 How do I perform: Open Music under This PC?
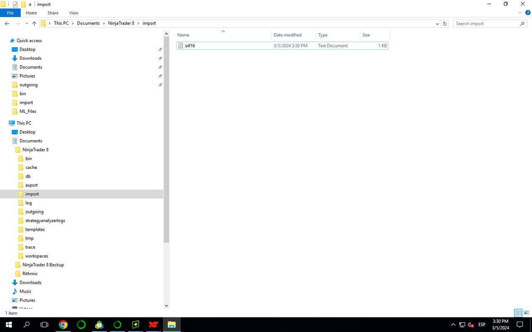(25, 291)
